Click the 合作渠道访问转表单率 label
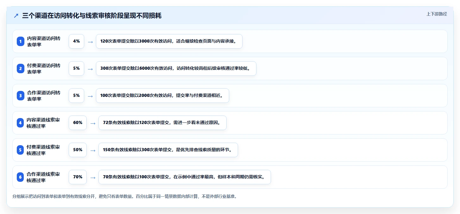Screen dimensions: 460x214 tap(44, 96)
